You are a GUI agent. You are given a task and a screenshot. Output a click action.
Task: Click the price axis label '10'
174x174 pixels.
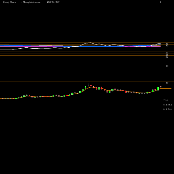point(167,83)
